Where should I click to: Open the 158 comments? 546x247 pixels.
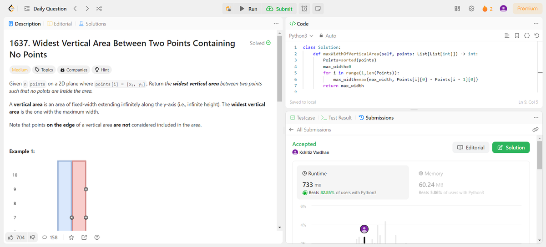point(50,237)
